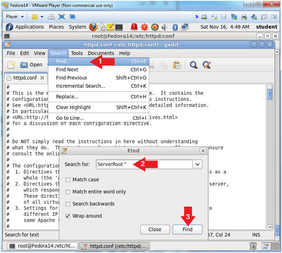This screenshot has width=282, height=253.
Task: Click the Paste clipboard toolbar icon
Action: pos(177,65)
